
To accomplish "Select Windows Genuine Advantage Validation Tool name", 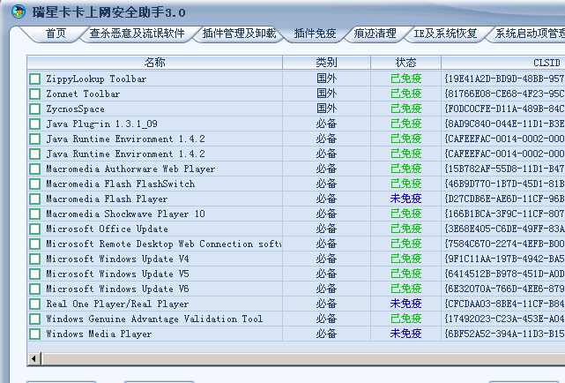I will pos(154,319).
